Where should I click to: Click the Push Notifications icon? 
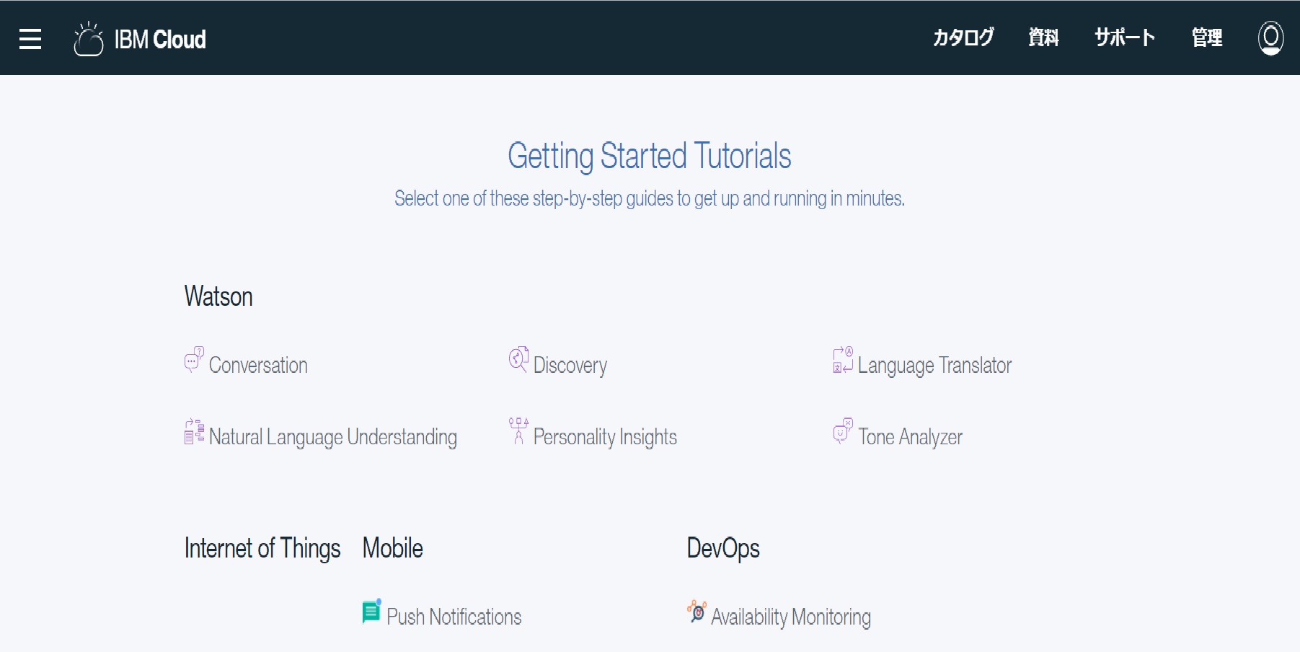pyautogui.click(x=371, y=612)
